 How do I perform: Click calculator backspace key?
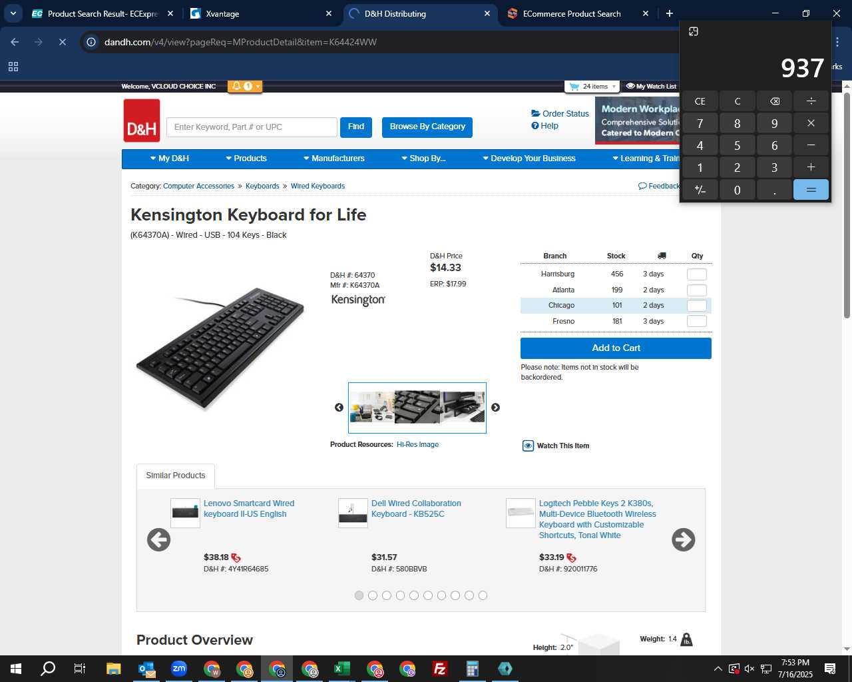774,101
